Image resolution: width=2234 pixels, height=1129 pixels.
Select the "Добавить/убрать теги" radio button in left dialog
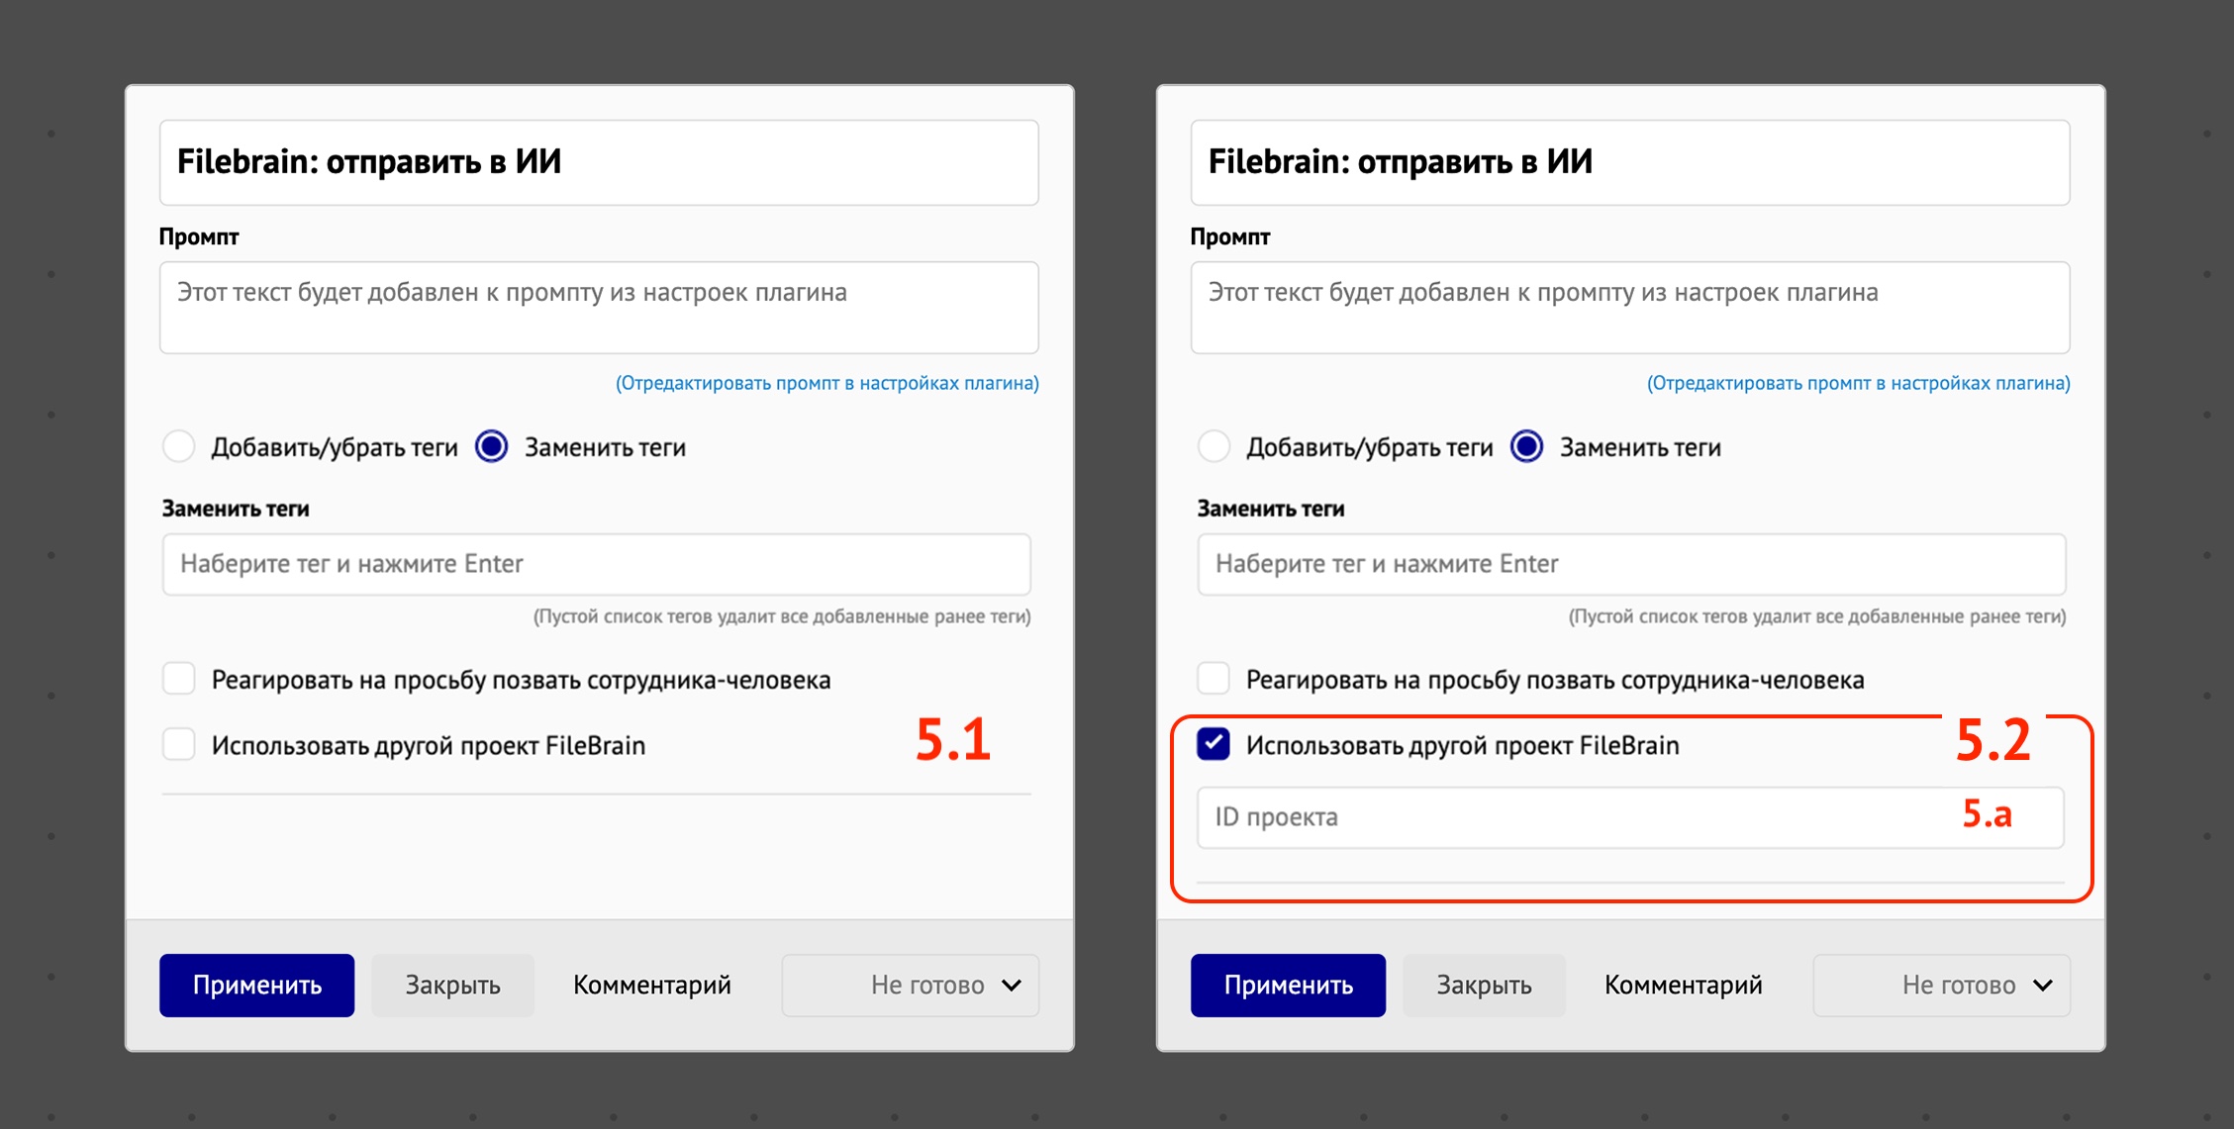pyautogui.click(x=179, y=447)
